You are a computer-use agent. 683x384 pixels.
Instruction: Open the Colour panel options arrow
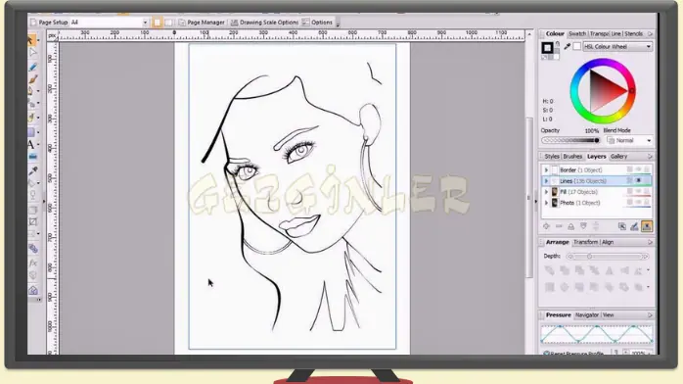[x=650, y=33]
